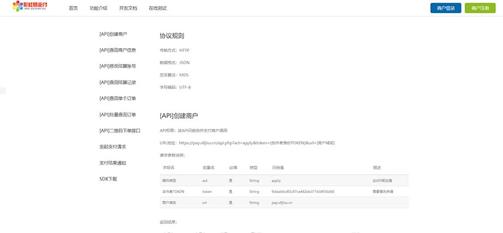Click the 此API固定值 description cell

point(382,180)
